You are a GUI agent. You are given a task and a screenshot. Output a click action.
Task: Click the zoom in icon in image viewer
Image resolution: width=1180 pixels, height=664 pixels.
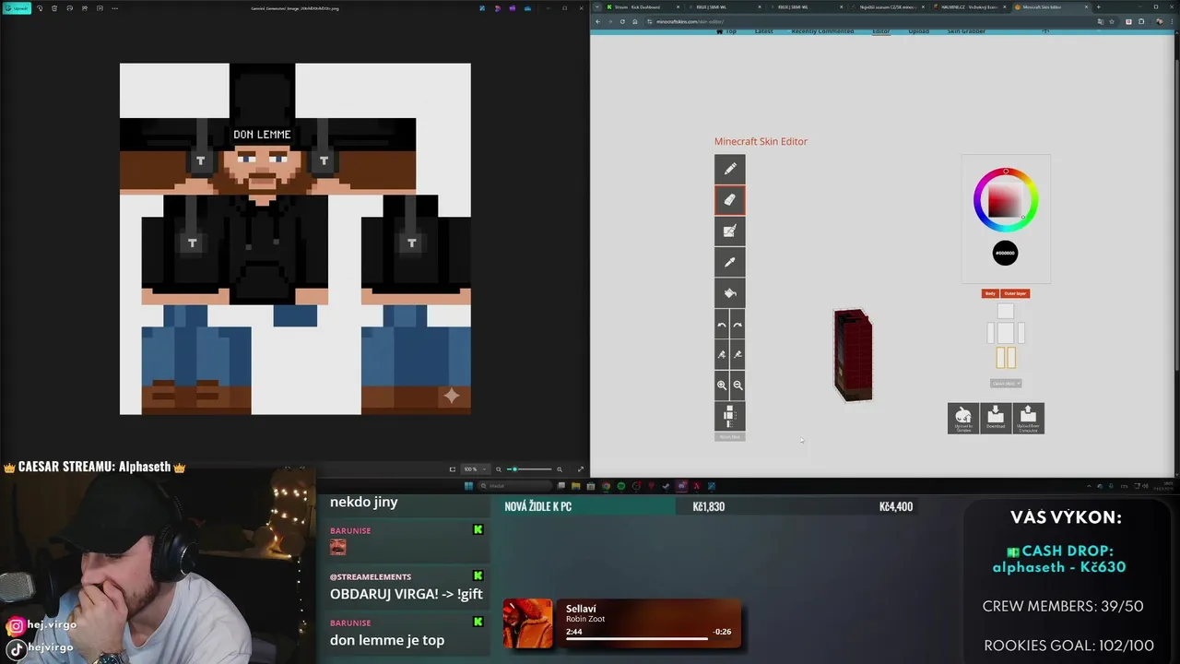(x=559, y=469)
